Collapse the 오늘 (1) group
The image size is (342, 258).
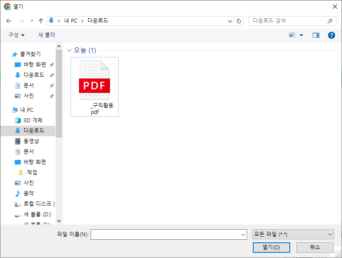click(x=69, y=50)
